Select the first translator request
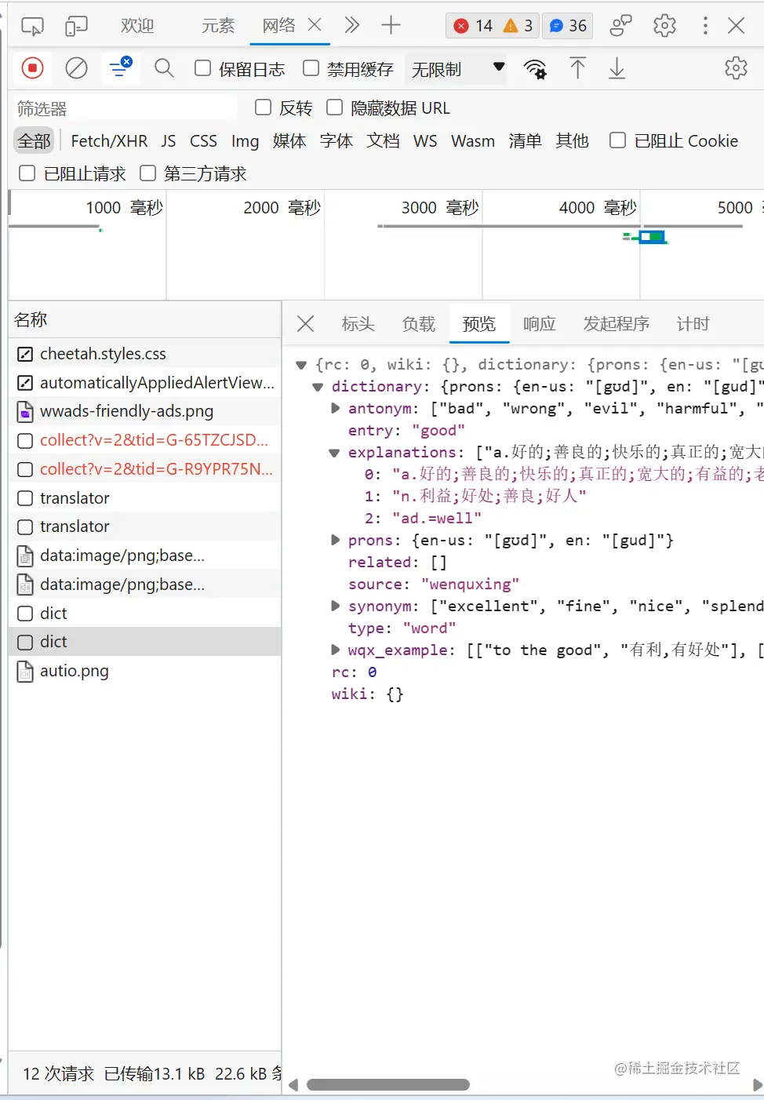764x1100 pixels. pyautogui.click(x=145, y=498)
